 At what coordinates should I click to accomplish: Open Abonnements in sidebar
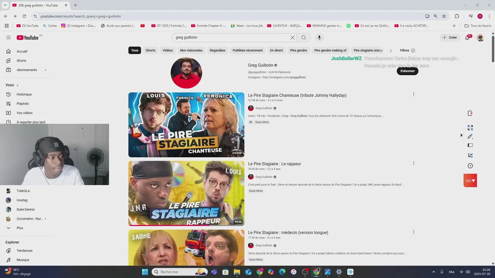click(26, 70)
